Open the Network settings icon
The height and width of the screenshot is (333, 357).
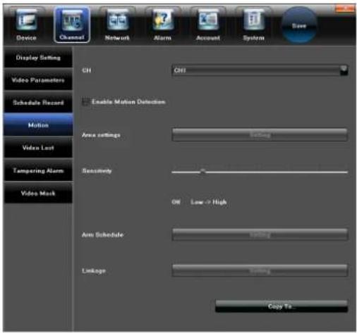point(117,25)
